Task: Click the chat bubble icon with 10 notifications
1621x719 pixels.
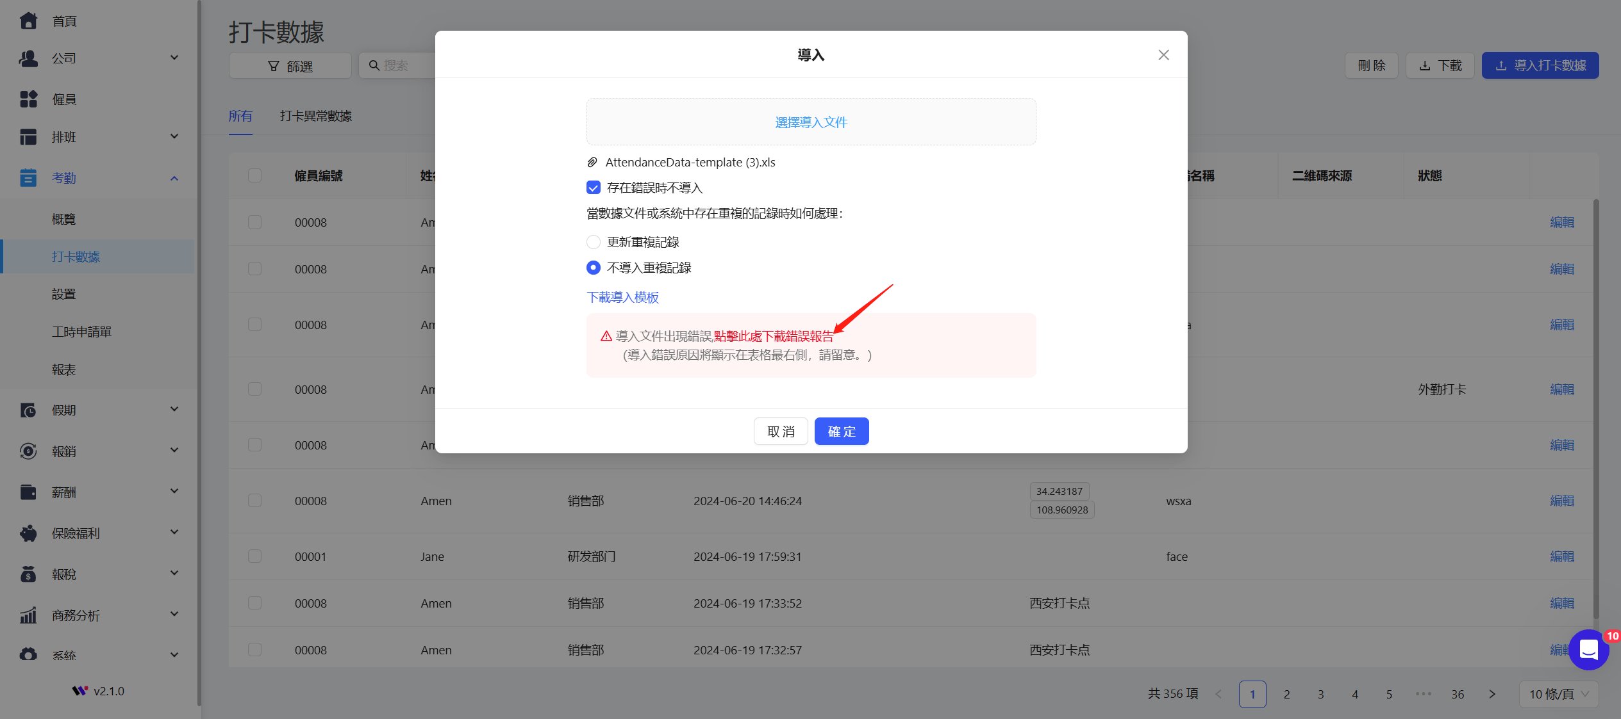Action: point(1588,649)
